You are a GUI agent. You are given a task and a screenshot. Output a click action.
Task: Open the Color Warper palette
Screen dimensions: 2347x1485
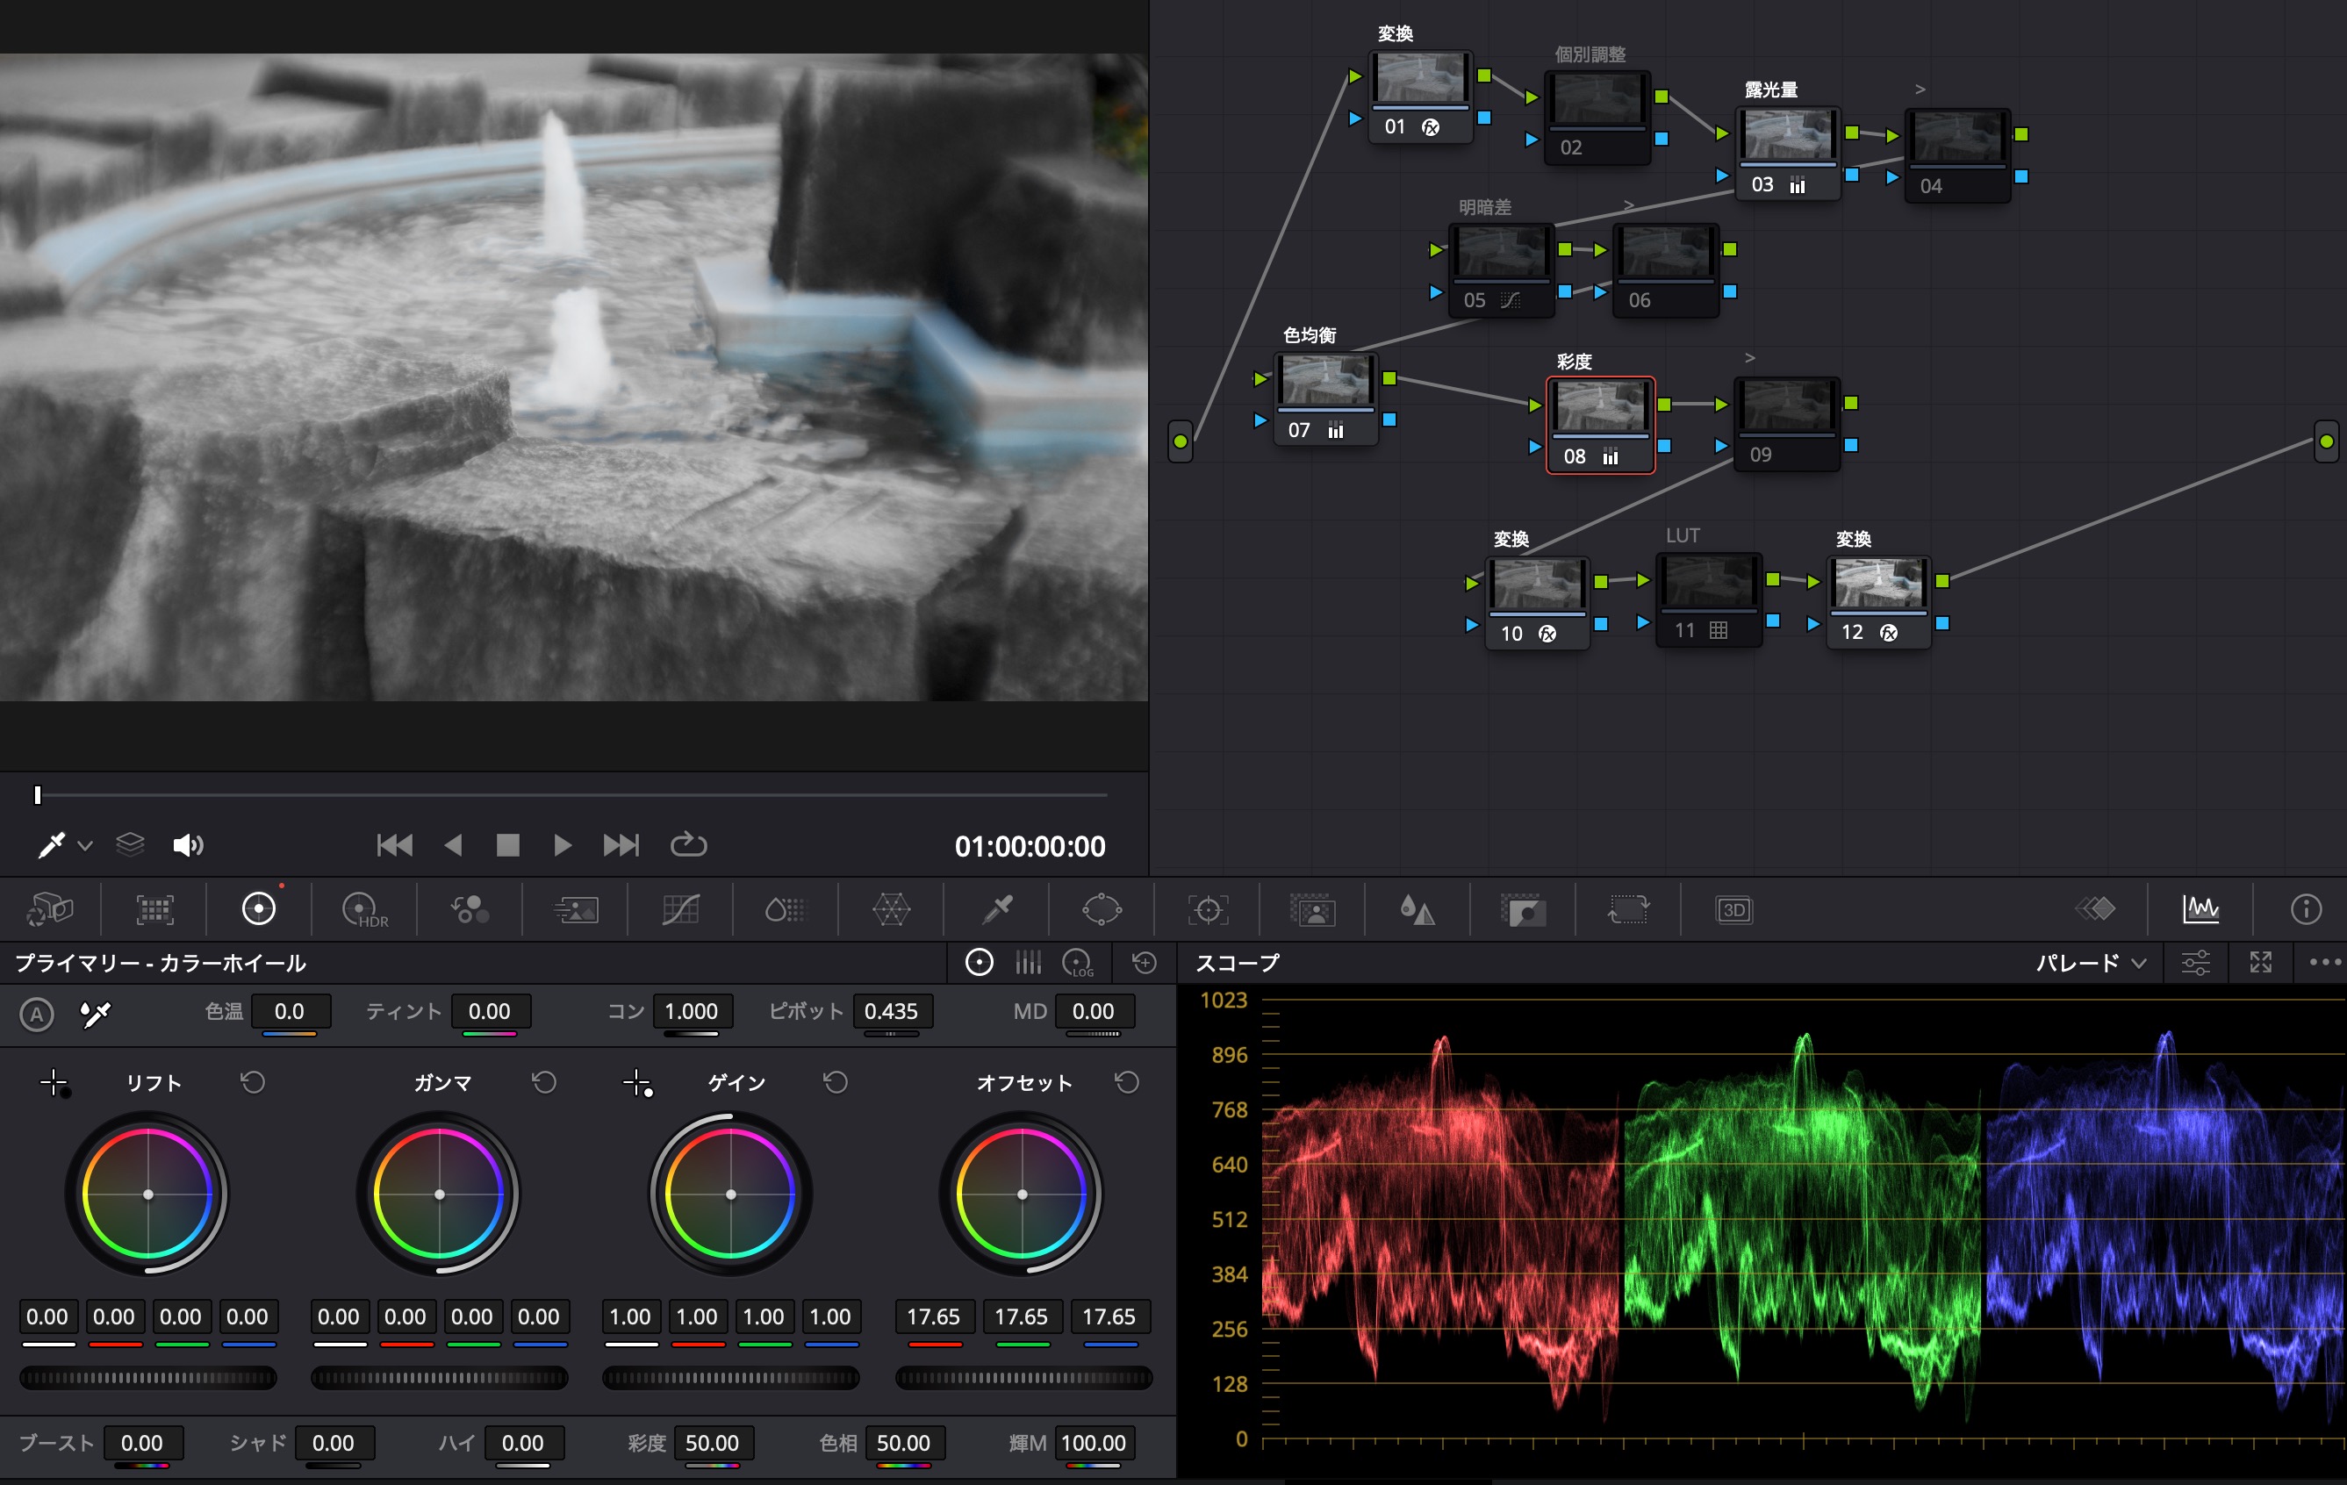tap(891, 910)
